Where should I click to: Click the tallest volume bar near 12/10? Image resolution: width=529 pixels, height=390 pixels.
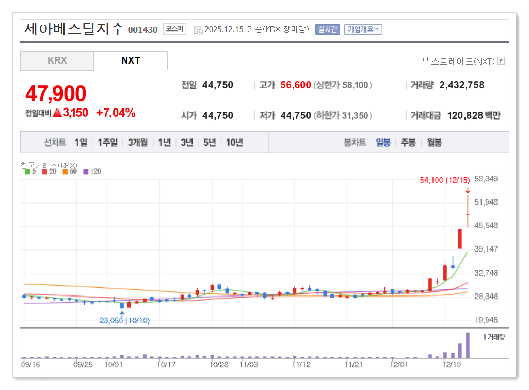(468, 345)
